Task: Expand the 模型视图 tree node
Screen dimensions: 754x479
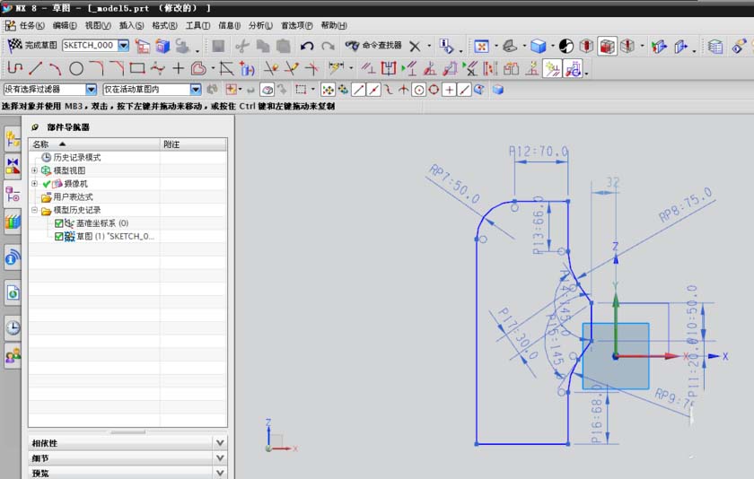Action: [x=35, y=170]
